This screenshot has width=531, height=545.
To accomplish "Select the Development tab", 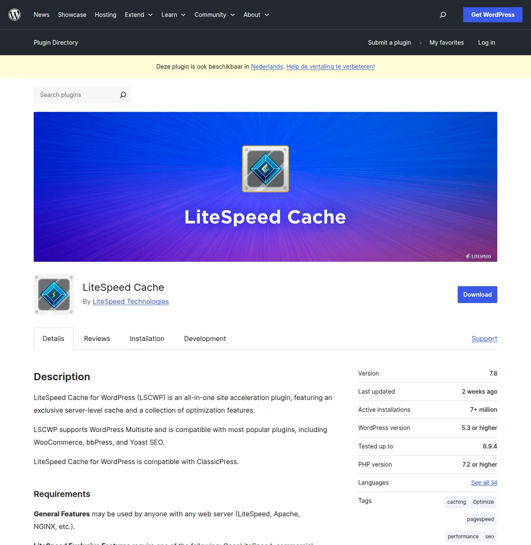I will tap(205, 338).
